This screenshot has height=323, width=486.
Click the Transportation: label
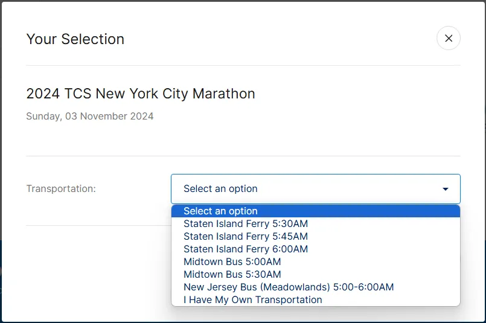pyautogui.click(x=61, y=189)
